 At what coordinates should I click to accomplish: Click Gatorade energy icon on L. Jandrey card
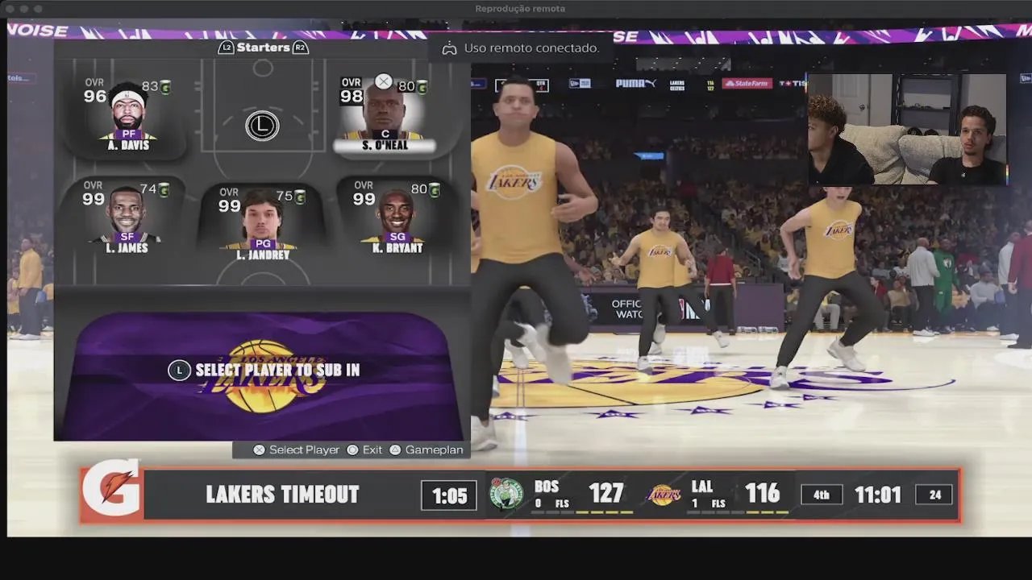pos(300,197)
